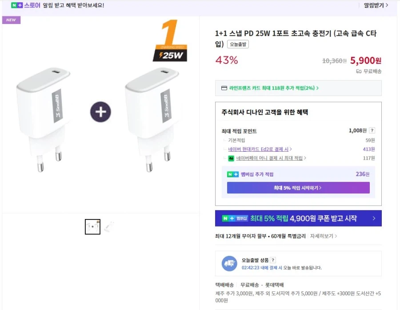Click the green Naver Pay N icon beside 네이버페이 머니
This screenshot has width=400, height=310.
point(231,158)
